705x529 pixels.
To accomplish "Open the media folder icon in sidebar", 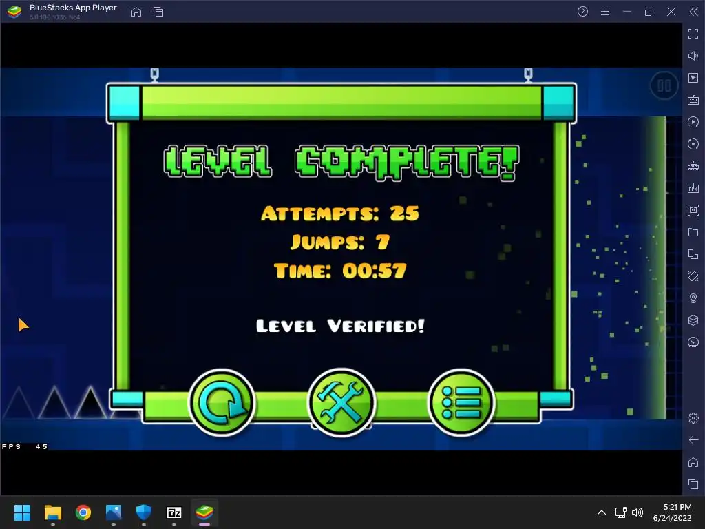I will 693,232.
